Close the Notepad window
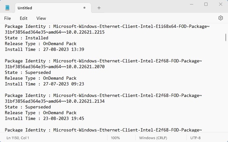 (221, 4)
